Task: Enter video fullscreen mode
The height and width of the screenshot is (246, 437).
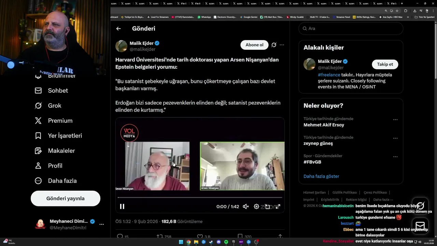Action: click(x=278, y=206)
